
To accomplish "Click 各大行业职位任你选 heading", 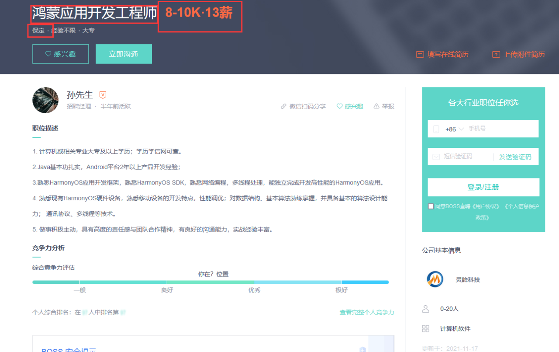I will 483,103.
